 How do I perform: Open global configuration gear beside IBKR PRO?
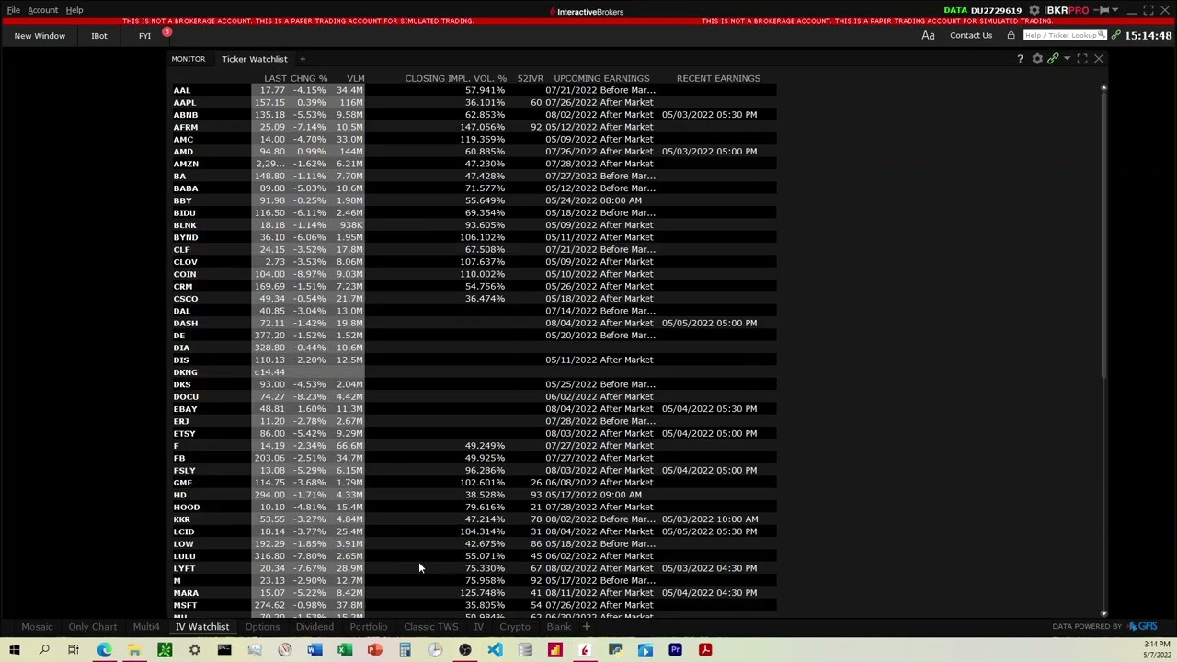click(x=1034, y=10)
